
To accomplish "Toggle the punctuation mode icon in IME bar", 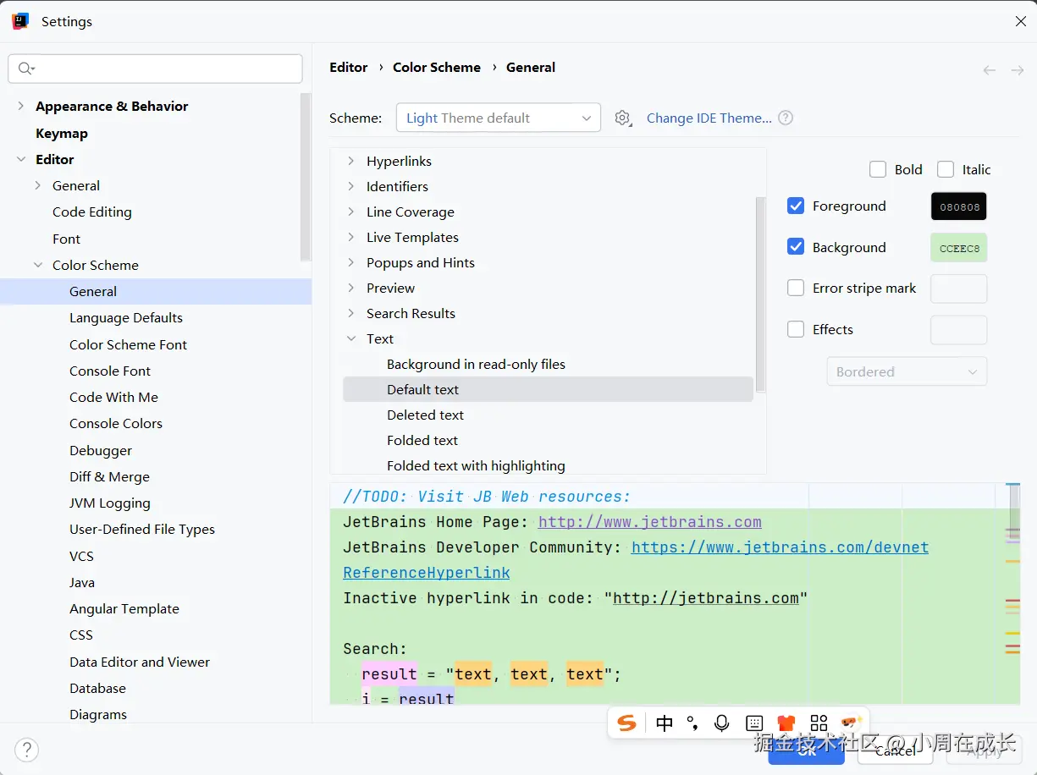I will click(x=692, y=723).
